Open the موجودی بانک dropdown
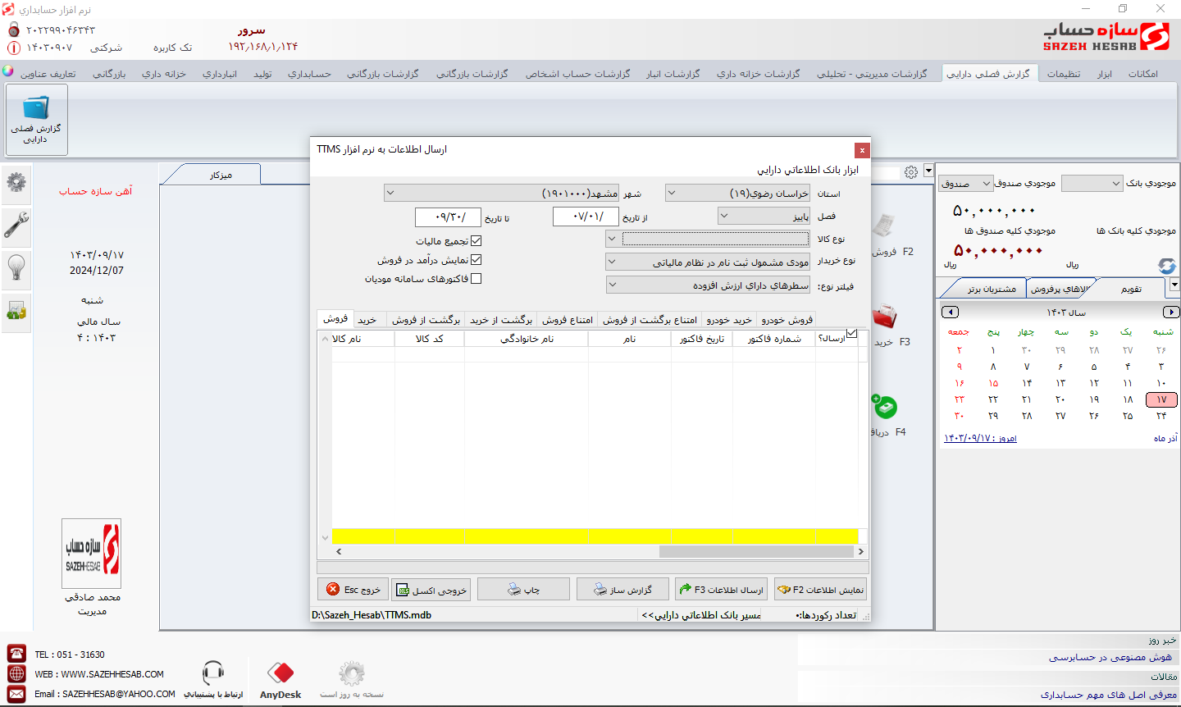The image size is (1181, 707). click(x=1092, y=183)
